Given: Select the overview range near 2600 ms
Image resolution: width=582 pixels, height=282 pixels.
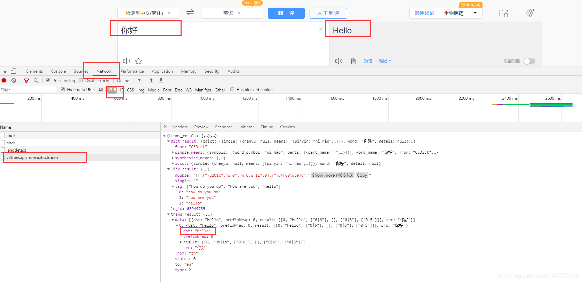Looking at the screenshot, I should click(x=551, y=105).
